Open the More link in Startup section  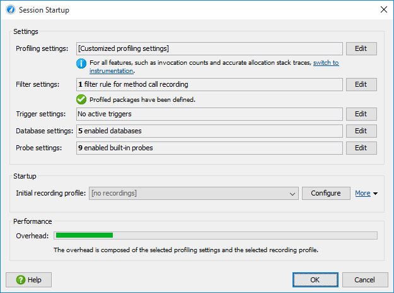[x=362, y=193]
